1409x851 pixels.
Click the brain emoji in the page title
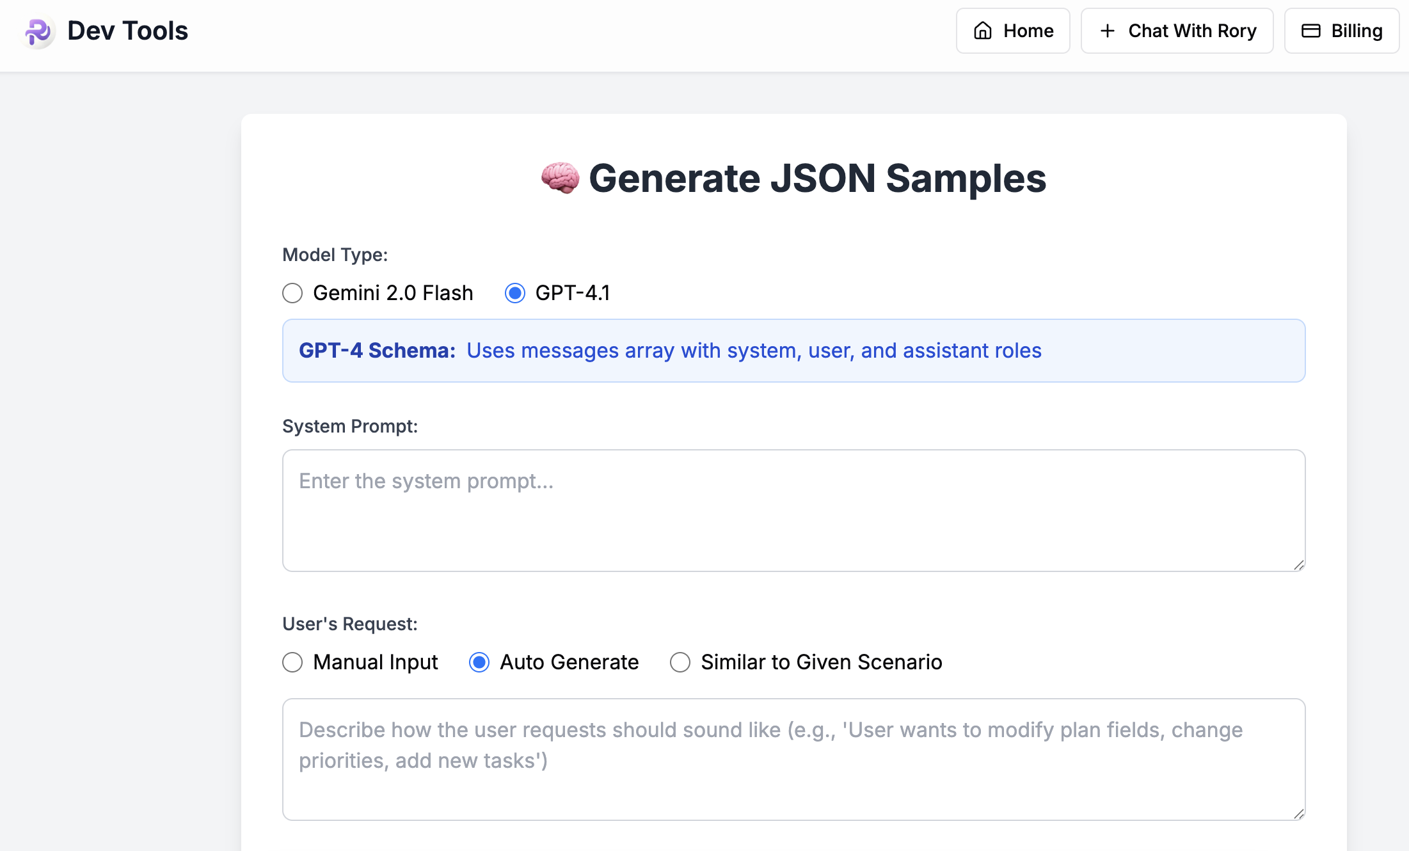click(x=559, y=178)
